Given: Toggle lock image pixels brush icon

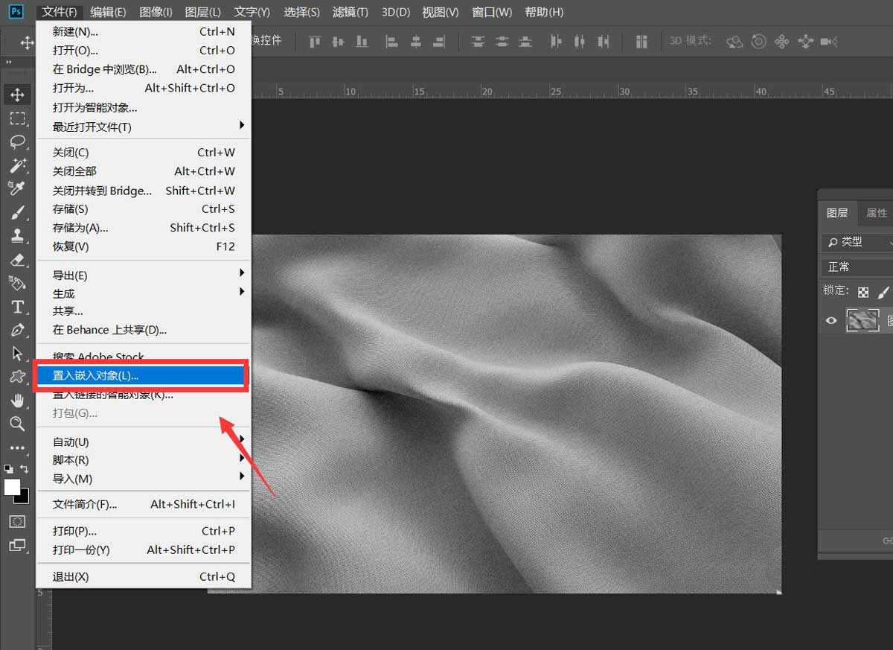Looking at the screenshot, I should coord(884,292).
